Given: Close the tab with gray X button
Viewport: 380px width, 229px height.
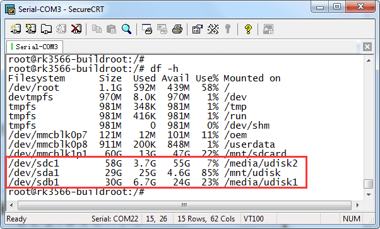Looking at the screenshot, I should [x=367, y=47].
